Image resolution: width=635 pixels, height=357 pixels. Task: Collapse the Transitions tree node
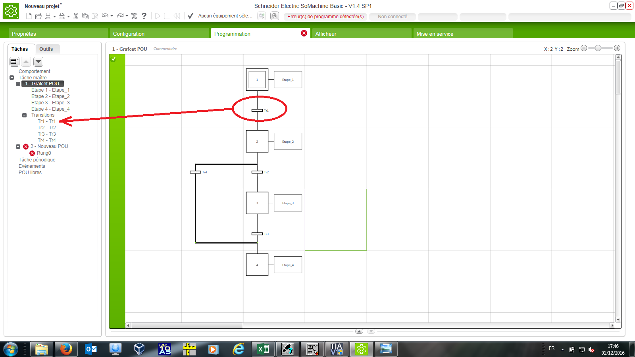point(25,115)
